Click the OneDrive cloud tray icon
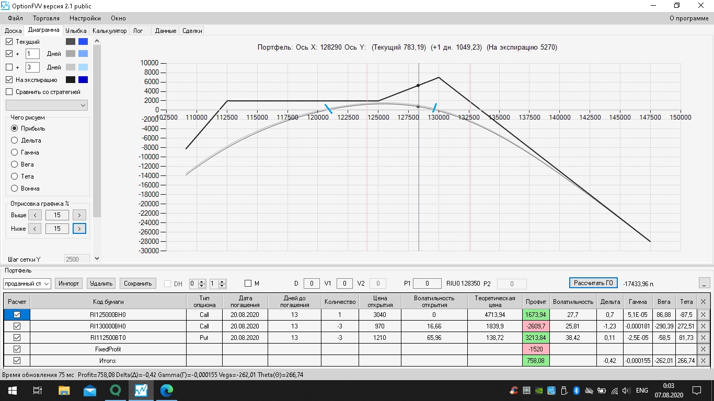The image size is (714, 401). coord(590,391)
